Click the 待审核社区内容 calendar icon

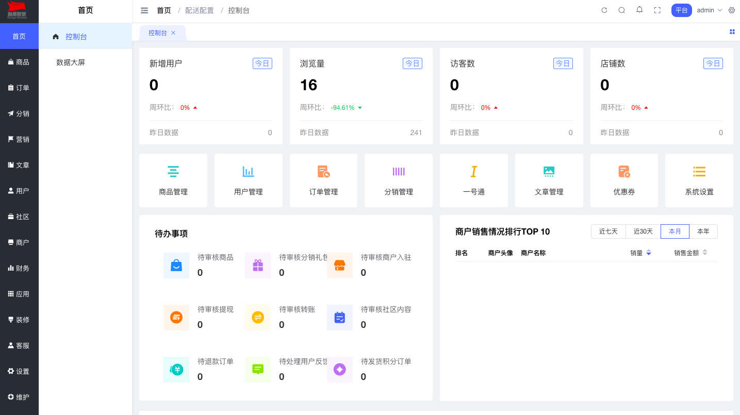(x=340, y=318)
